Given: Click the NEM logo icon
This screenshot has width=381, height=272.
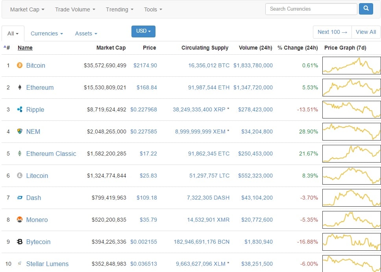Looking at the screenshot, I should 20,131.
